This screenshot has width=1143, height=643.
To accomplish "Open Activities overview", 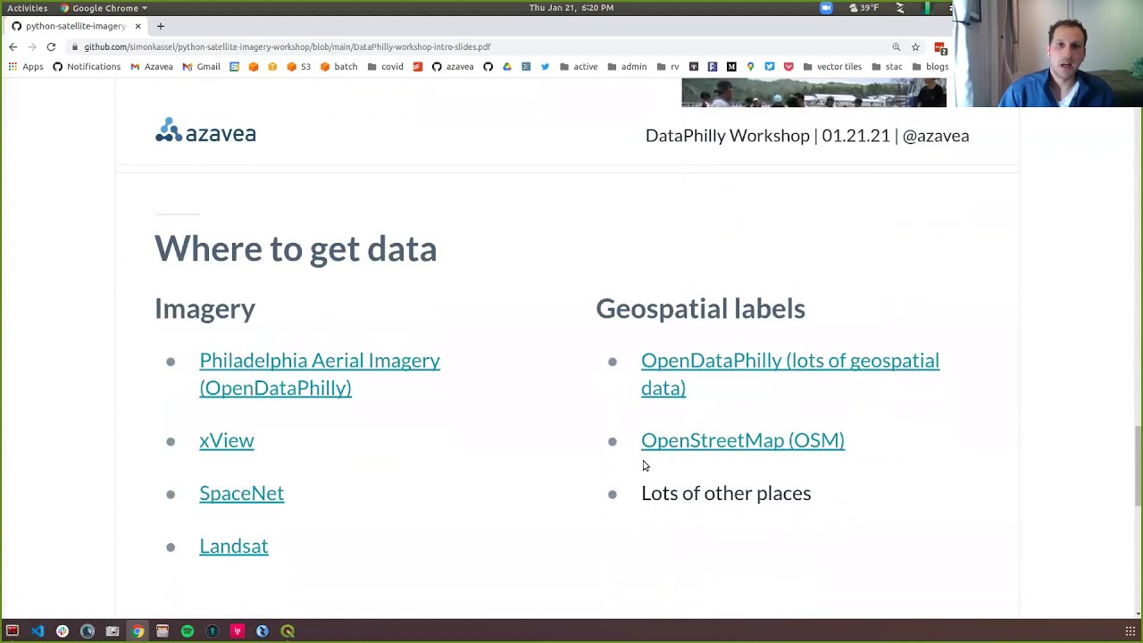I will (x=27, y=7).
